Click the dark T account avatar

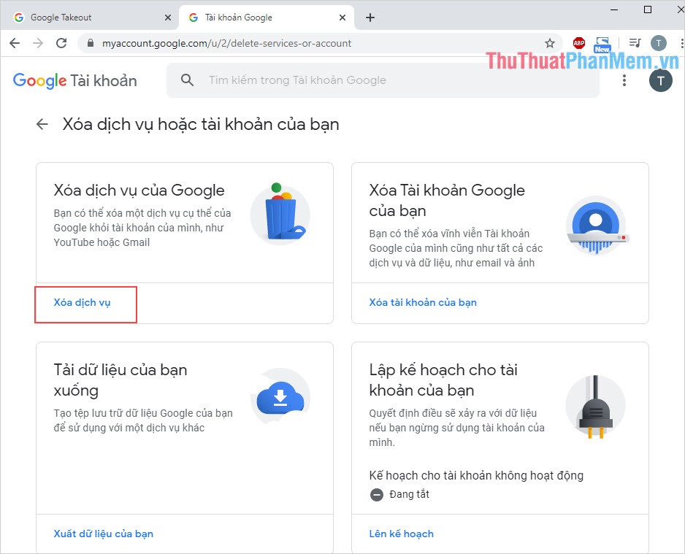click(x=660, y=80)
